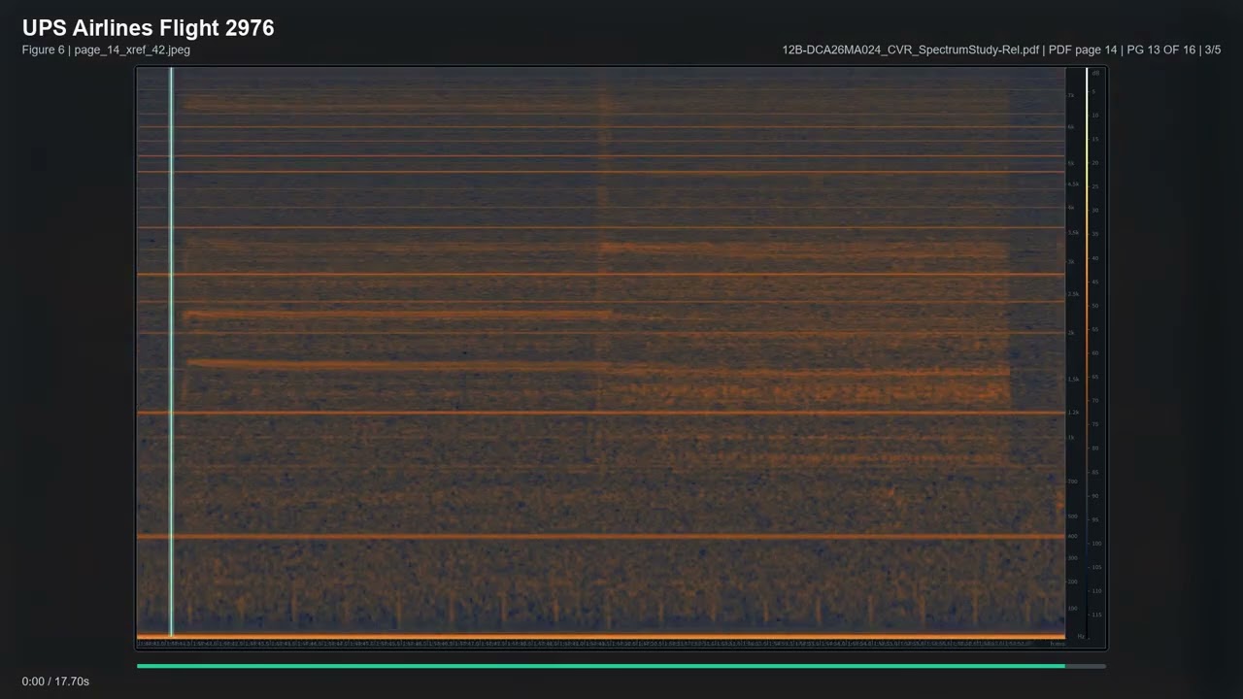Click the dB color gradient scale bar
The image size is (1243, 699).
point(1087,354)
